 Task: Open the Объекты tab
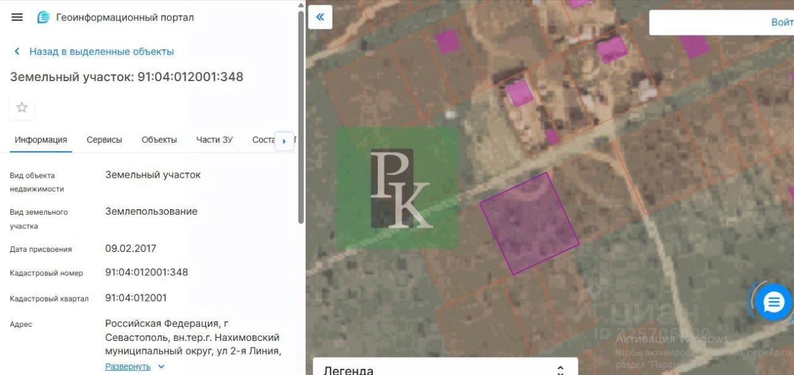(159, 140)
